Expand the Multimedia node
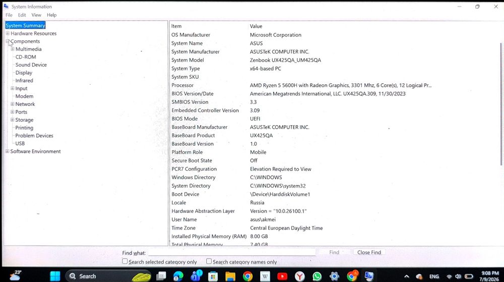The width and height of the screenshot is (504, 282). 13,49
